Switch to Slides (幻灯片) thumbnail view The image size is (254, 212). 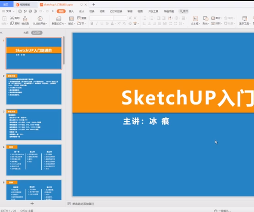(x=37, y=33)
